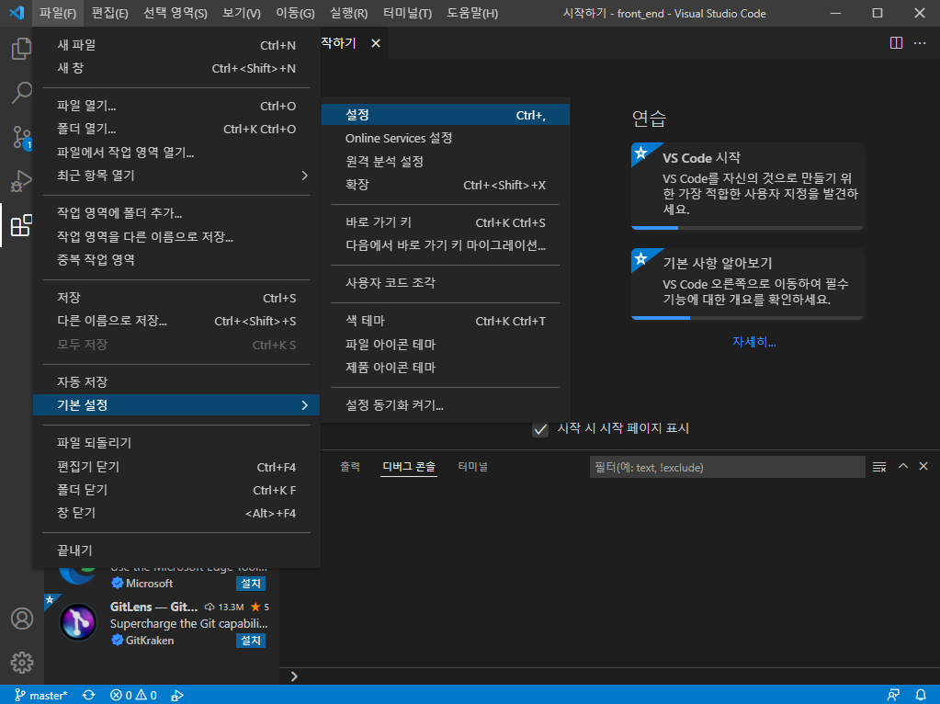Open the 실행(R) menu

point(349,13)
